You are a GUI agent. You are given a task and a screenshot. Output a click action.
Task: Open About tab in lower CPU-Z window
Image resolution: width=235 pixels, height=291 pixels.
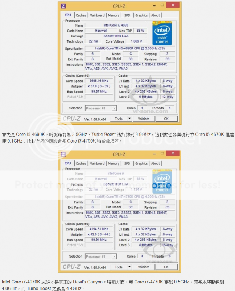156,163
